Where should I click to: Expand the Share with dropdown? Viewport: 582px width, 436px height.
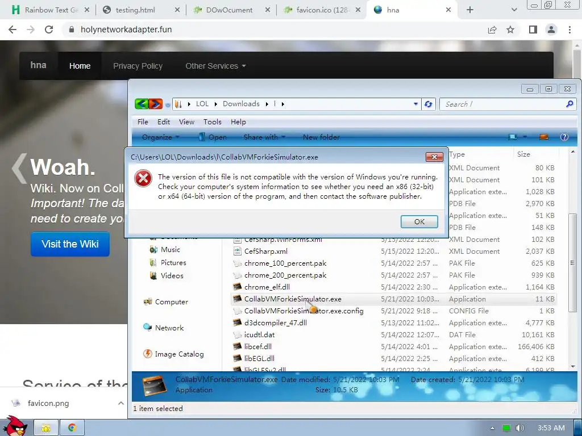point(264,137)
